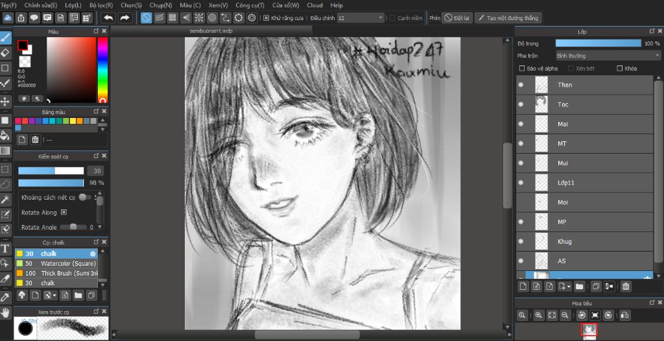Open the Công cụ(T) menu
The width and height of the screenshot is (664, 341).
(250, 5)
